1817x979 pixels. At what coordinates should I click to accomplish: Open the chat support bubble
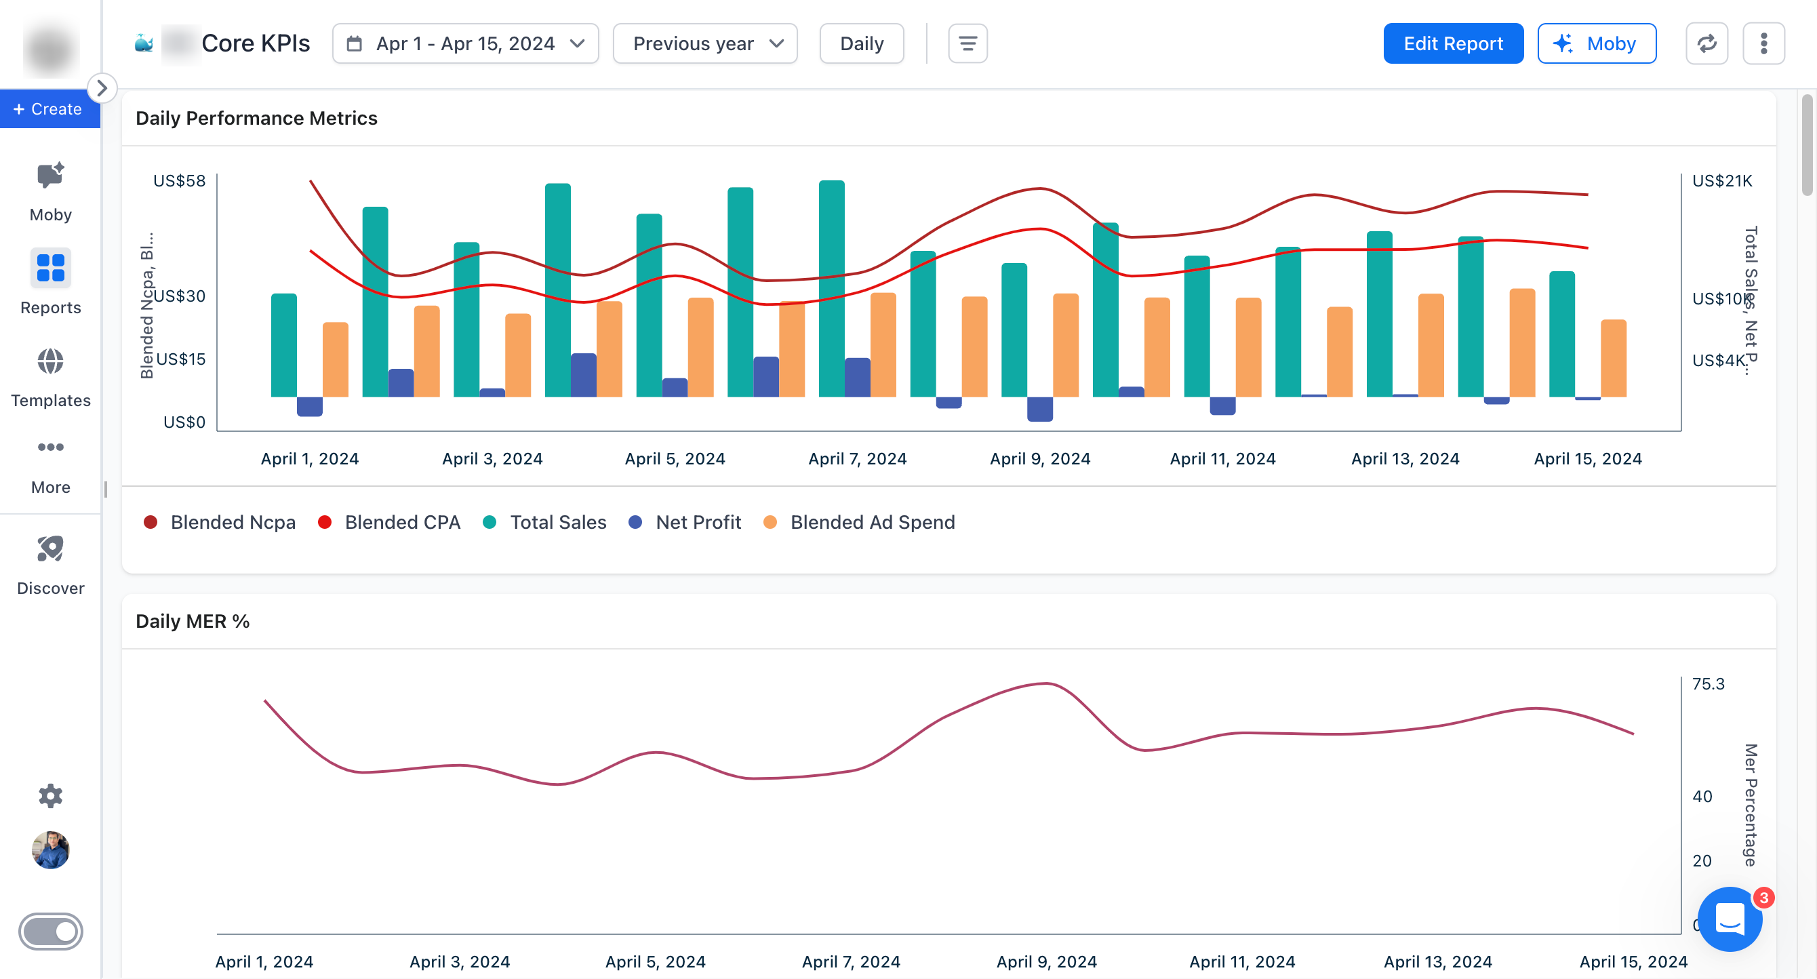click(1730, 919)
